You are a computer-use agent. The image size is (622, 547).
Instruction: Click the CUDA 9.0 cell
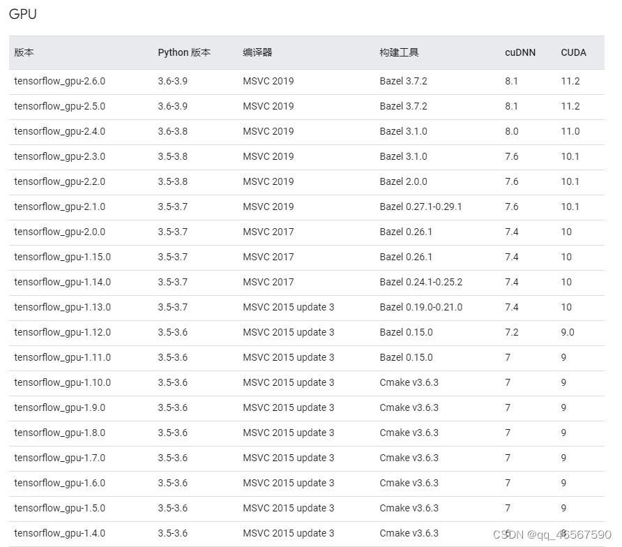click(x=568, y=332)
